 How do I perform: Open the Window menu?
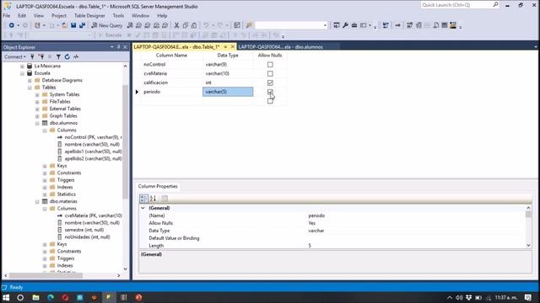(141, 15)
